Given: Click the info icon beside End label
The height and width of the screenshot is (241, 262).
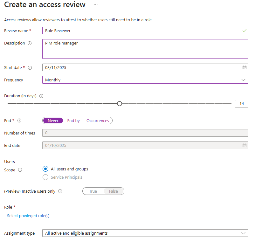Looking at the screenshot, I should pyautogui.click(x=19, y=121).
